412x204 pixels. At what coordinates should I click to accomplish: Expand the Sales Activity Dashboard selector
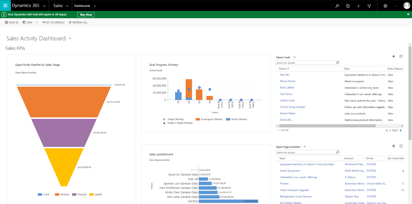coord(70,38)
